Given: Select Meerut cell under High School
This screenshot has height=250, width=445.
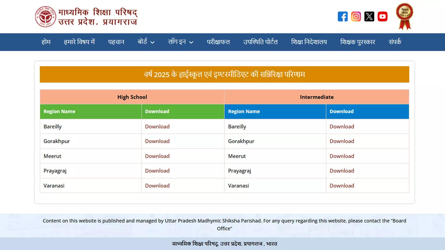Looking at the screenshot, I should tap(91, 156).
